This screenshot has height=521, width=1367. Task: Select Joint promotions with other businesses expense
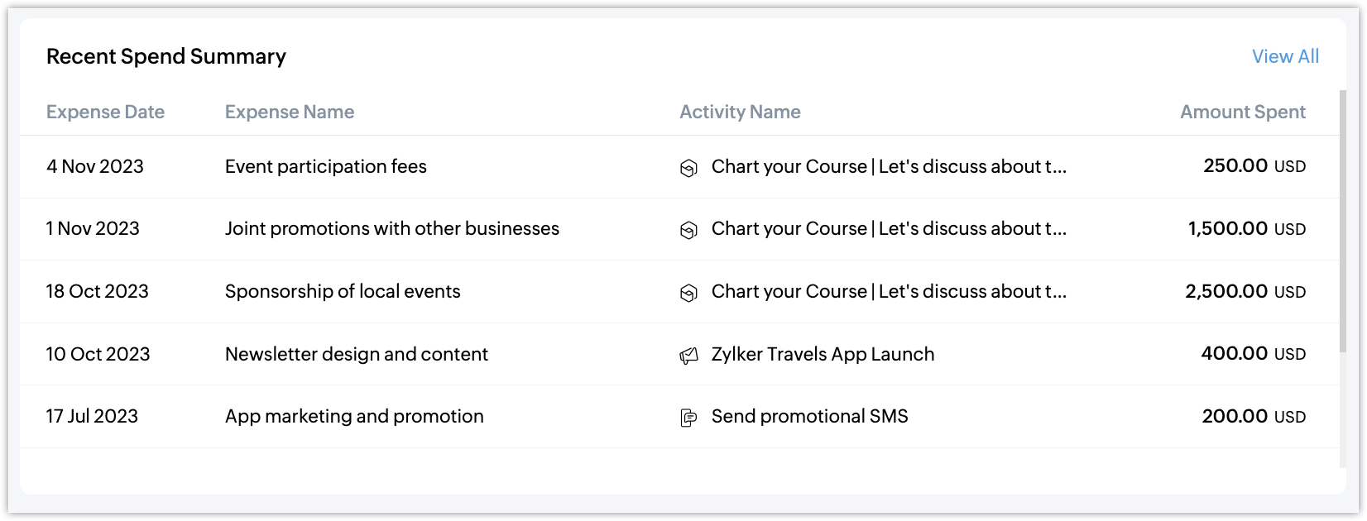(x=392, y=228)
